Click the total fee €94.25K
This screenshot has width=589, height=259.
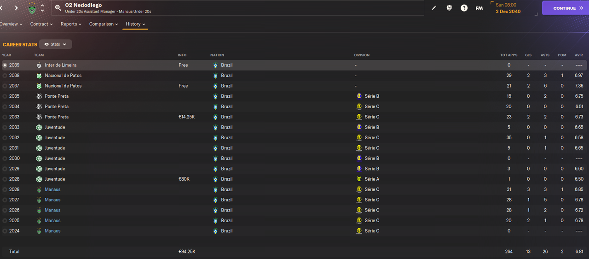tap(187, 252)
